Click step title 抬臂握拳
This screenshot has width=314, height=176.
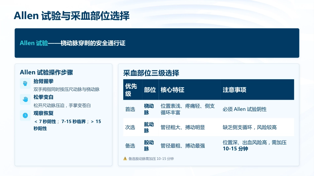pos(43,81)
